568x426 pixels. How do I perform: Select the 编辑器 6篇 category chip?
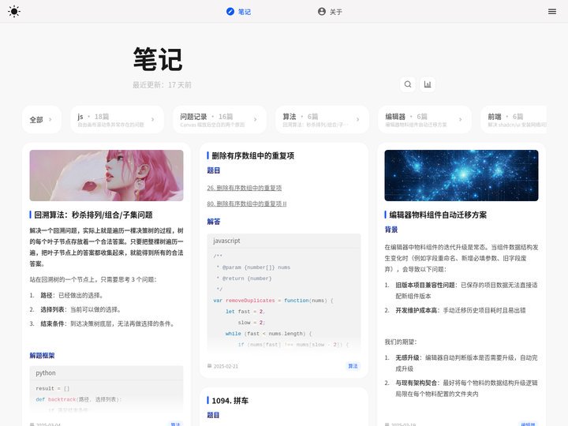click(x=424, y=120)
